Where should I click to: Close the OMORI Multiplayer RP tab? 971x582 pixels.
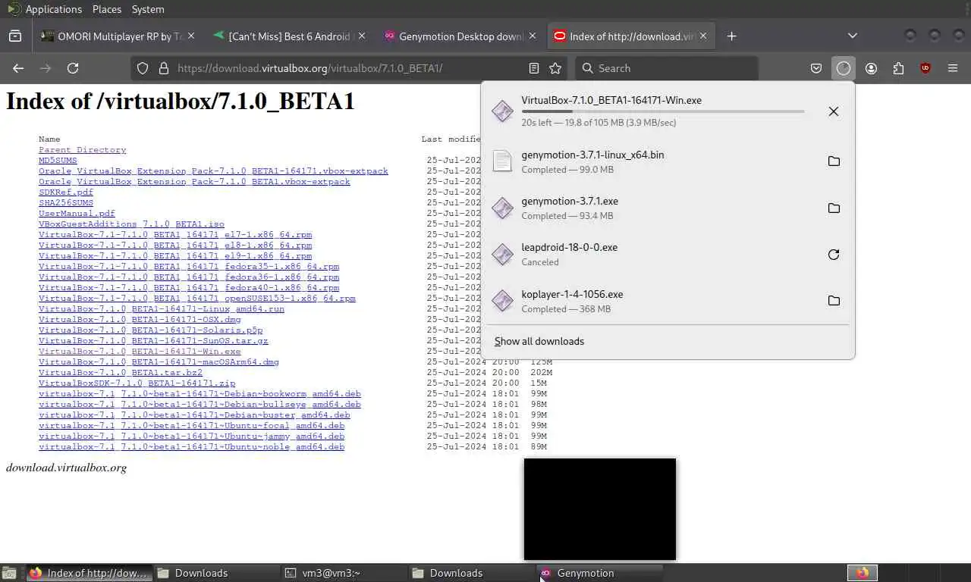[191, 36]
